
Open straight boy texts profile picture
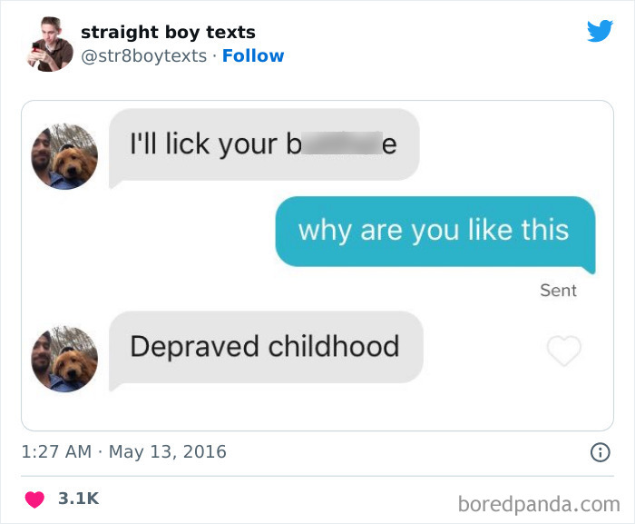[x=49, y=44]
